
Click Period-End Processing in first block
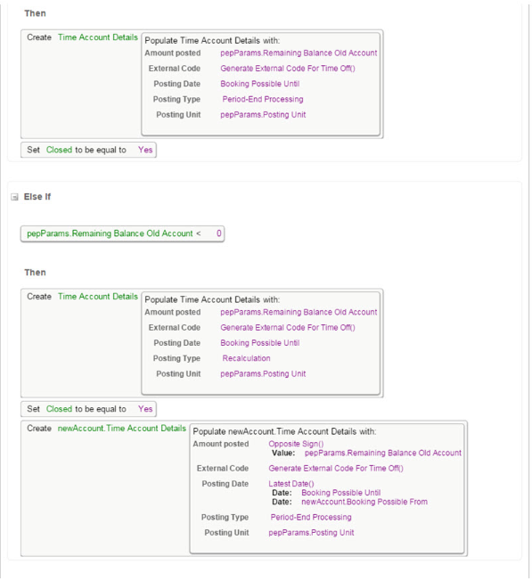point(263,99)
